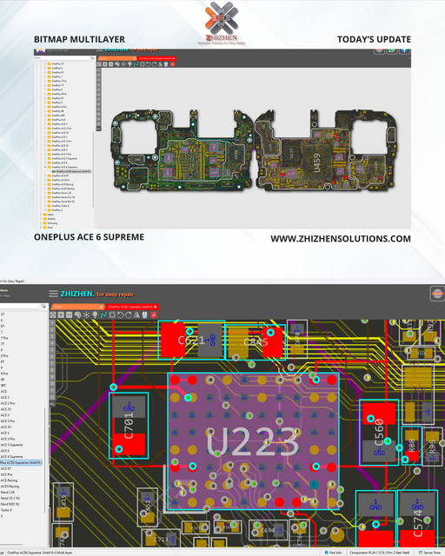Click the light bulb highlight icon

pos(95,314)
